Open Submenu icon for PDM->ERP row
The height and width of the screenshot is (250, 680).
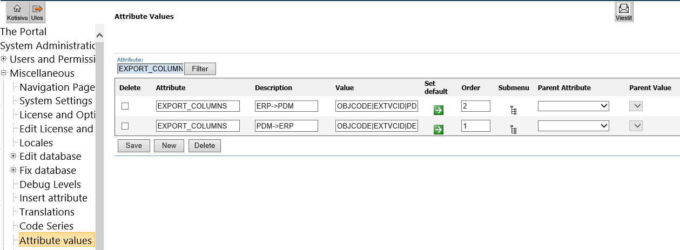[513, 130]
